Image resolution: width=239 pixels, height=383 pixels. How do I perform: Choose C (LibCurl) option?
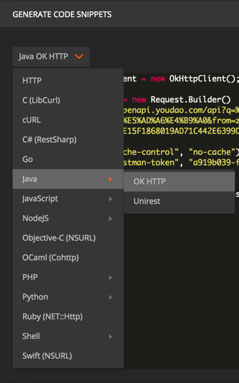(68, 100)
